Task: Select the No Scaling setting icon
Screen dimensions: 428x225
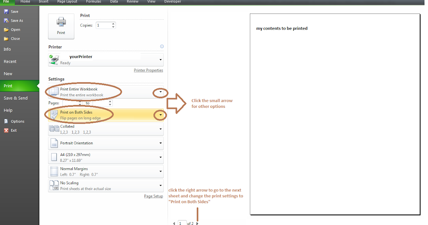Action: (54, 185)
